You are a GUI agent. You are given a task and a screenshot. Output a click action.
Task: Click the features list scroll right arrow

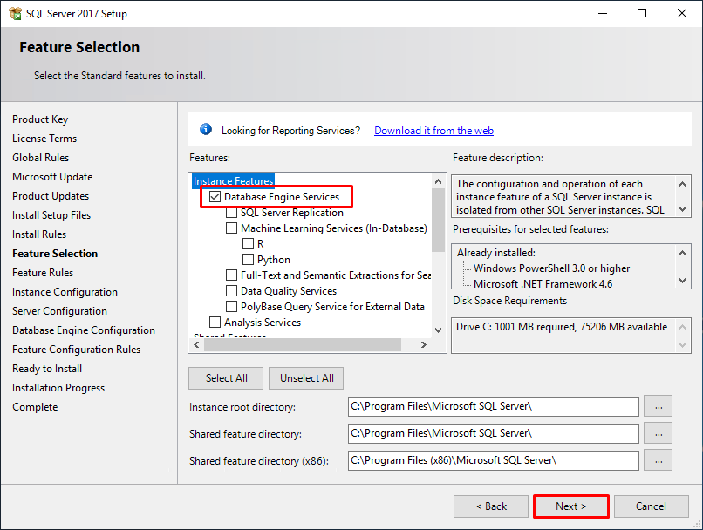[x=424, y=344]
